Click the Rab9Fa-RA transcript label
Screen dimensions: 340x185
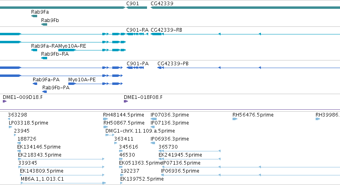45,46
